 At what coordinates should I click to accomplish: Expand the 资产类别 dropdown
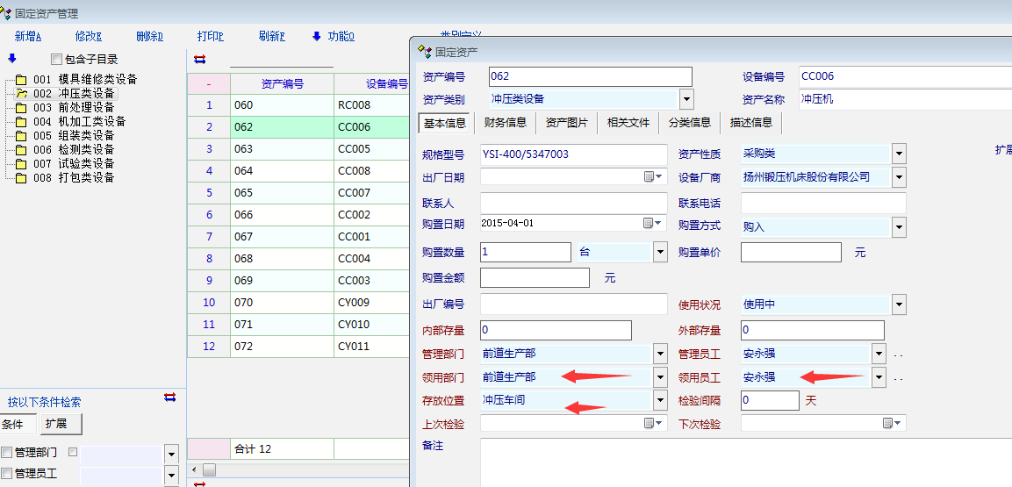coord(685,99)
